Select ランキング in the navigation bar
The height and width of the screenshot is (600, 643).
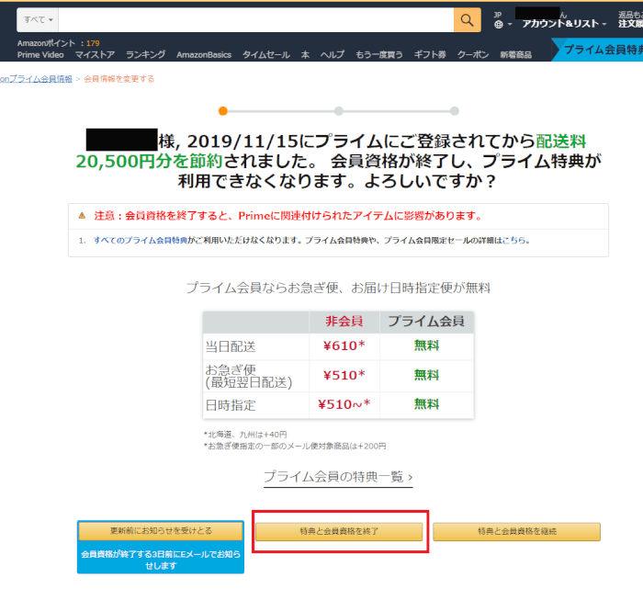(x=145, y=55)
